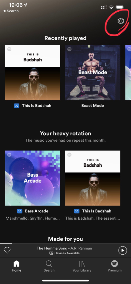Screen dimensions: 131x284
Task: Go to the Home tab
Action: click(16, 266)
